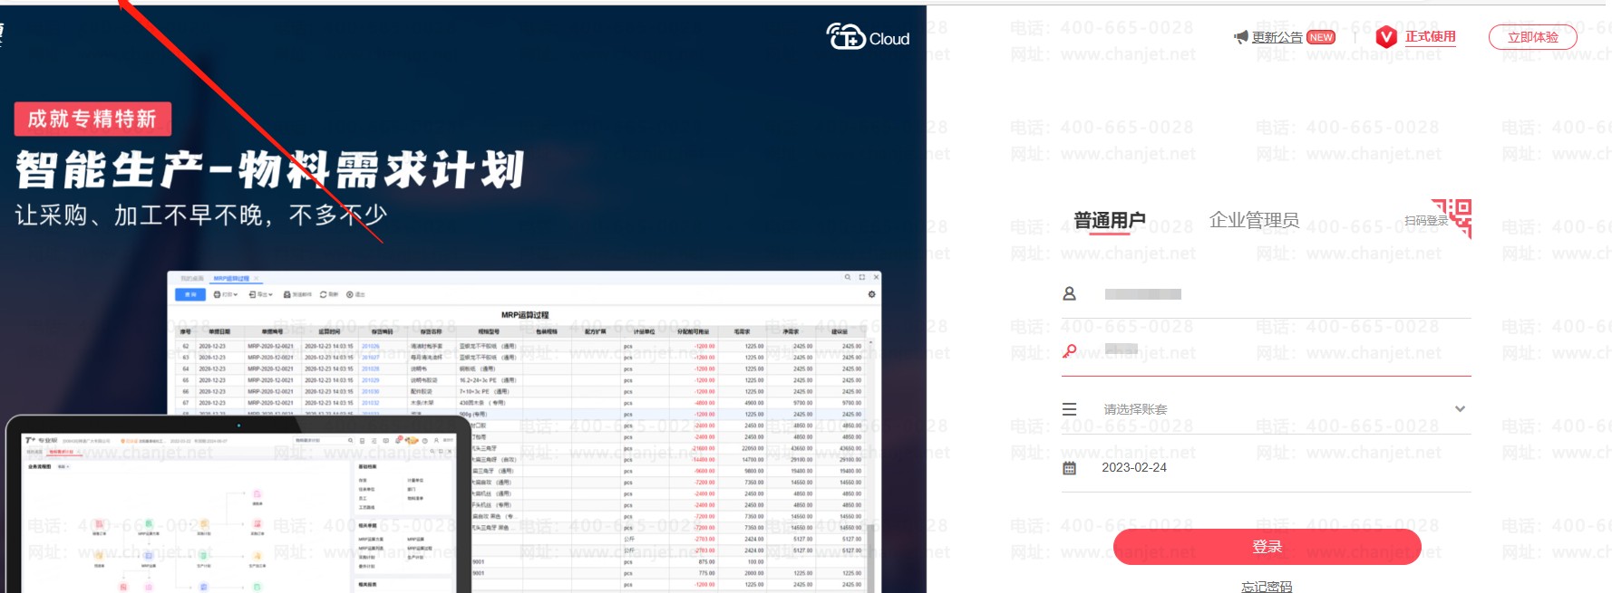This screenshot has width=1612, height=593.
Task: Click the megaphone announcement icon
Action: tap(1240, 37)
